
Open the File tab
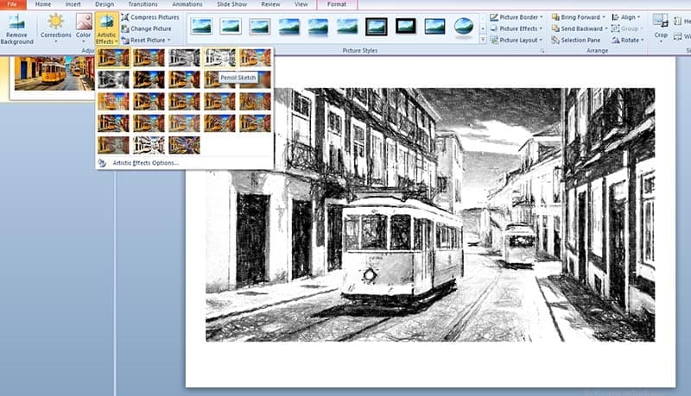point(12,4)
